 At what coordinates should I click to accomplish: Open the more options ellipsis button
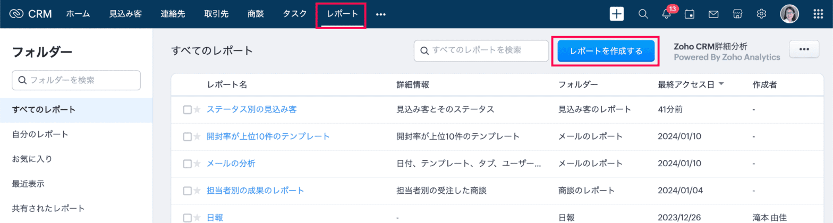804,49
